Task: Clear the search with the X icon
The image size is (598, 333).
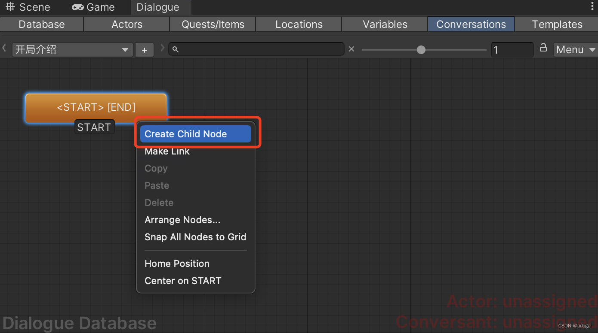Action: (x=351, y=49)
